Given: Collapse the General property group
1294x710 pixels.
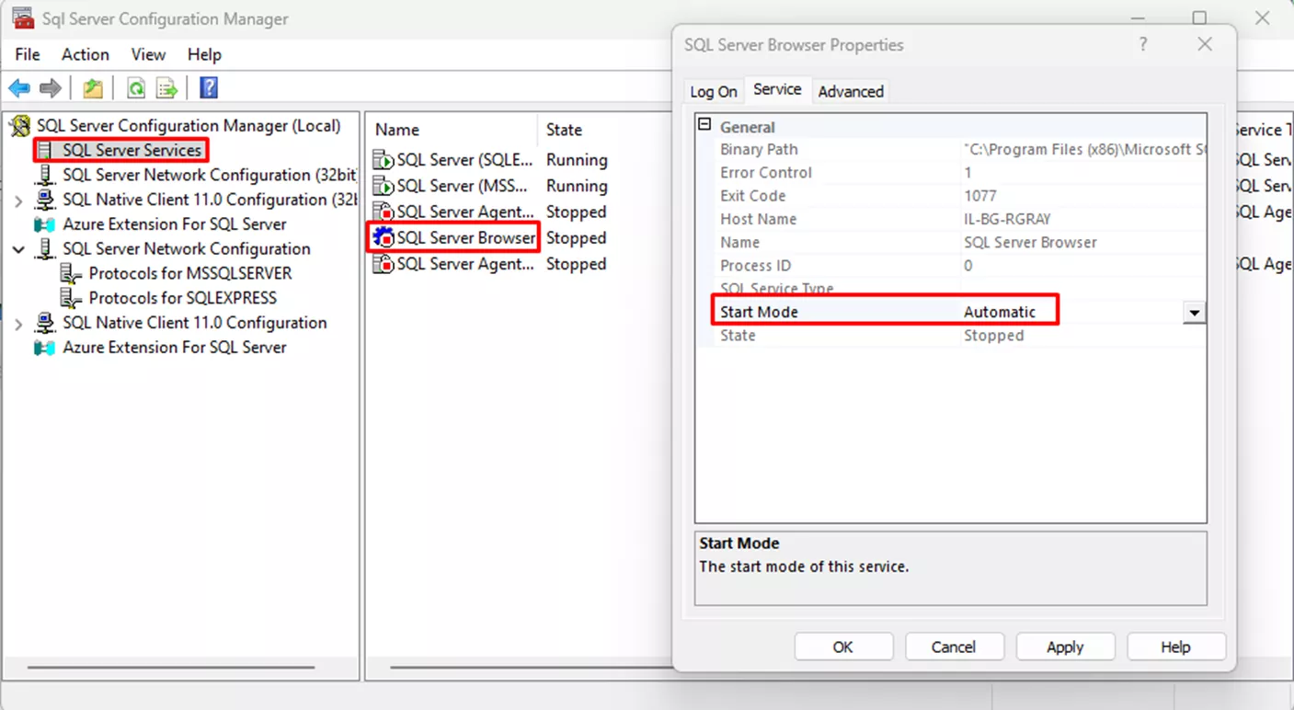Looking at the screenshot, I should pos(704,126).
